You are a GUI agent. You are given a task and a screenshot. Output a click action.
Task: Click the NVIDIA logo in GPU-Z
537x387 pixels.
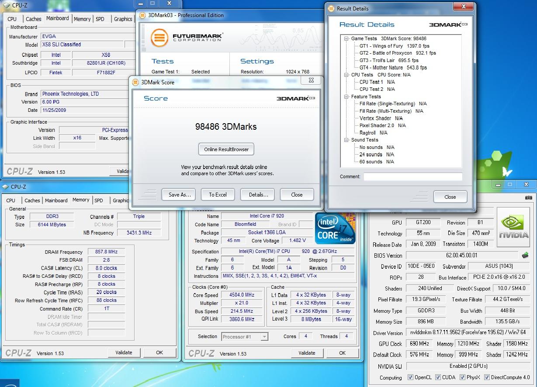click(x=514, y=228)
